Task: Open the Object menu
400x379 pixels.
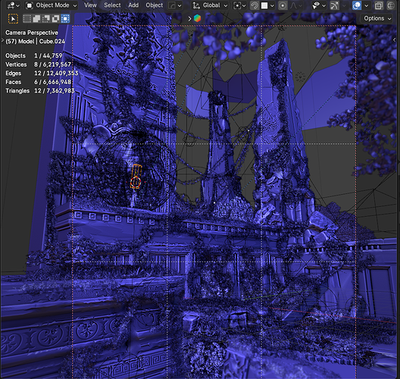Action: tap(154, 5)
